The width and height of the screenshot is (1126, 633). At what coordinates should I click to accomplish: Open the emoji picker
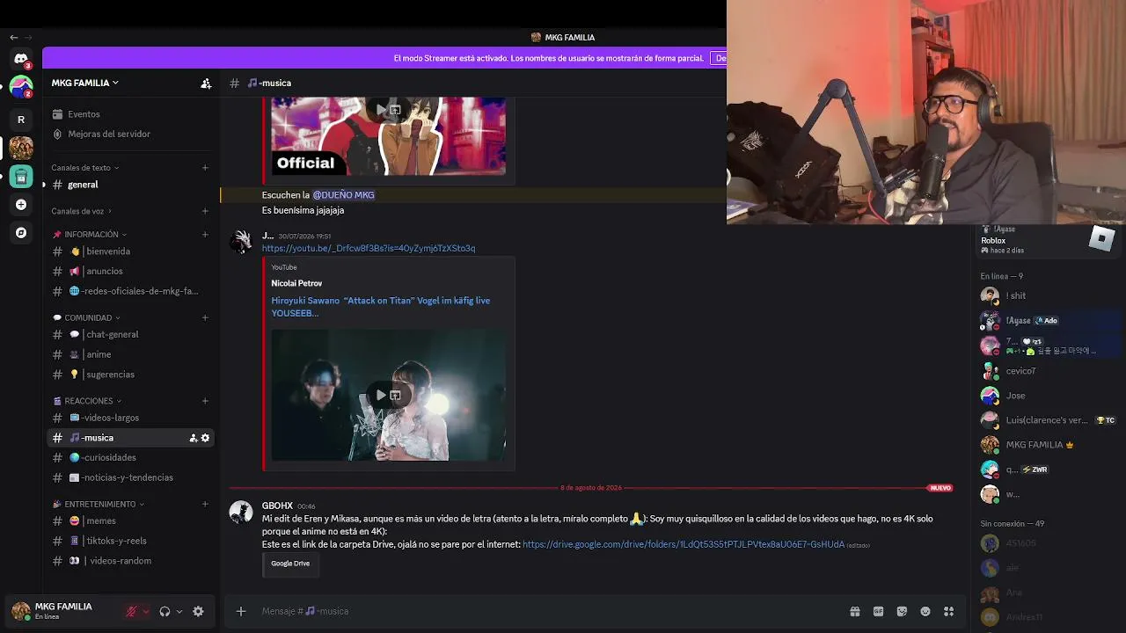point(925,611)
